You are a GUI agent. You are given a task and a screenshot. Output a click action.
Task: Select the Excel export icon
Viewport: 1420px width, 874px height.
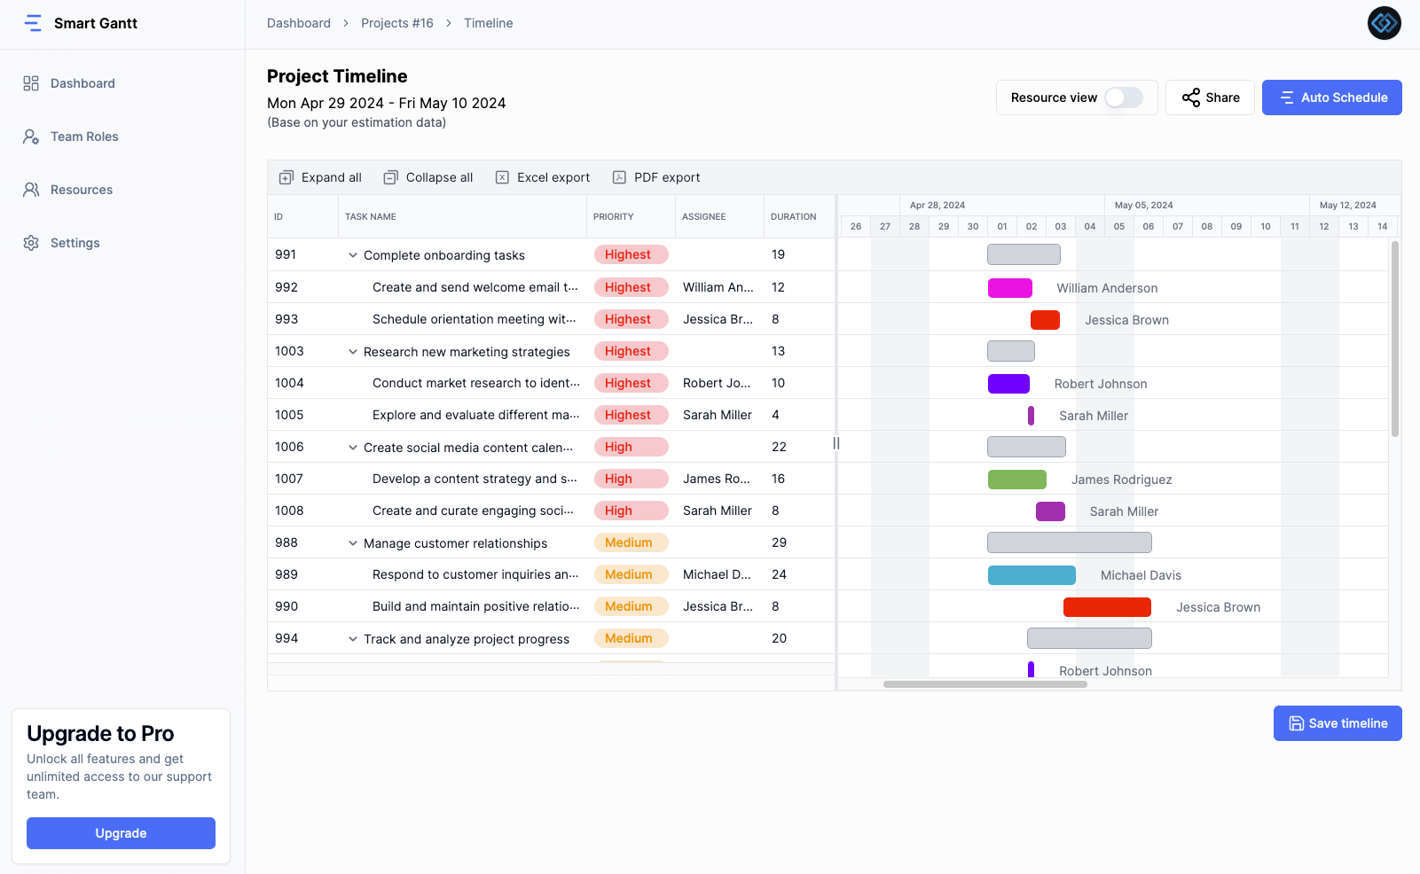pyautogui.click(x=502, y=177)
